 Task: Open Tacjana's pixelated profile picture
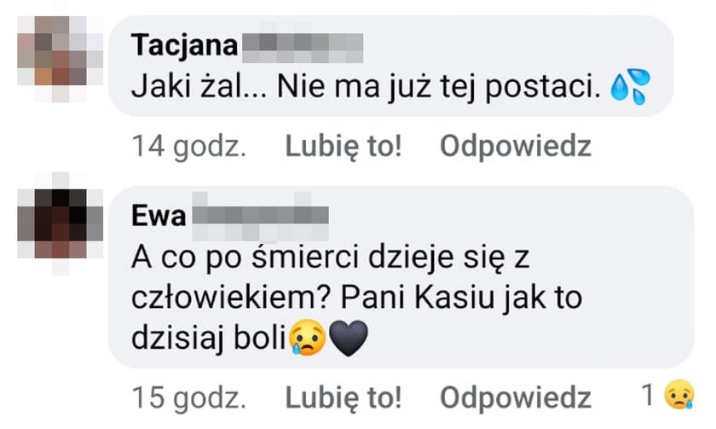pyautogui.click(x=61, y=59)
